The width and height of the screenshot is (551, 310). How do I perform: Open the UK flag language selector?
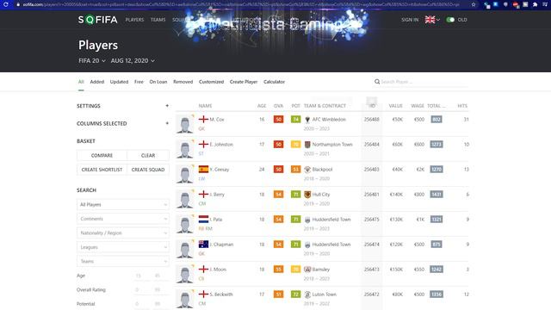(x=432, y=20)
